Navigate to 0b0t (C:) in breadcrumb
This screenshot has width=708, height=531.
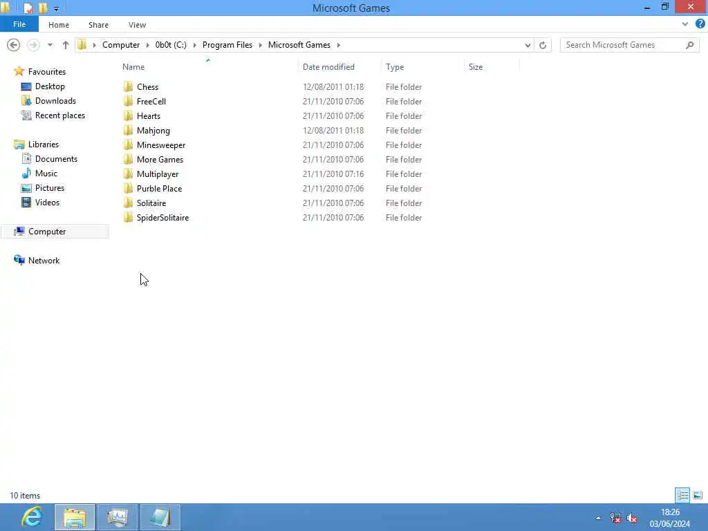[171, 45]
